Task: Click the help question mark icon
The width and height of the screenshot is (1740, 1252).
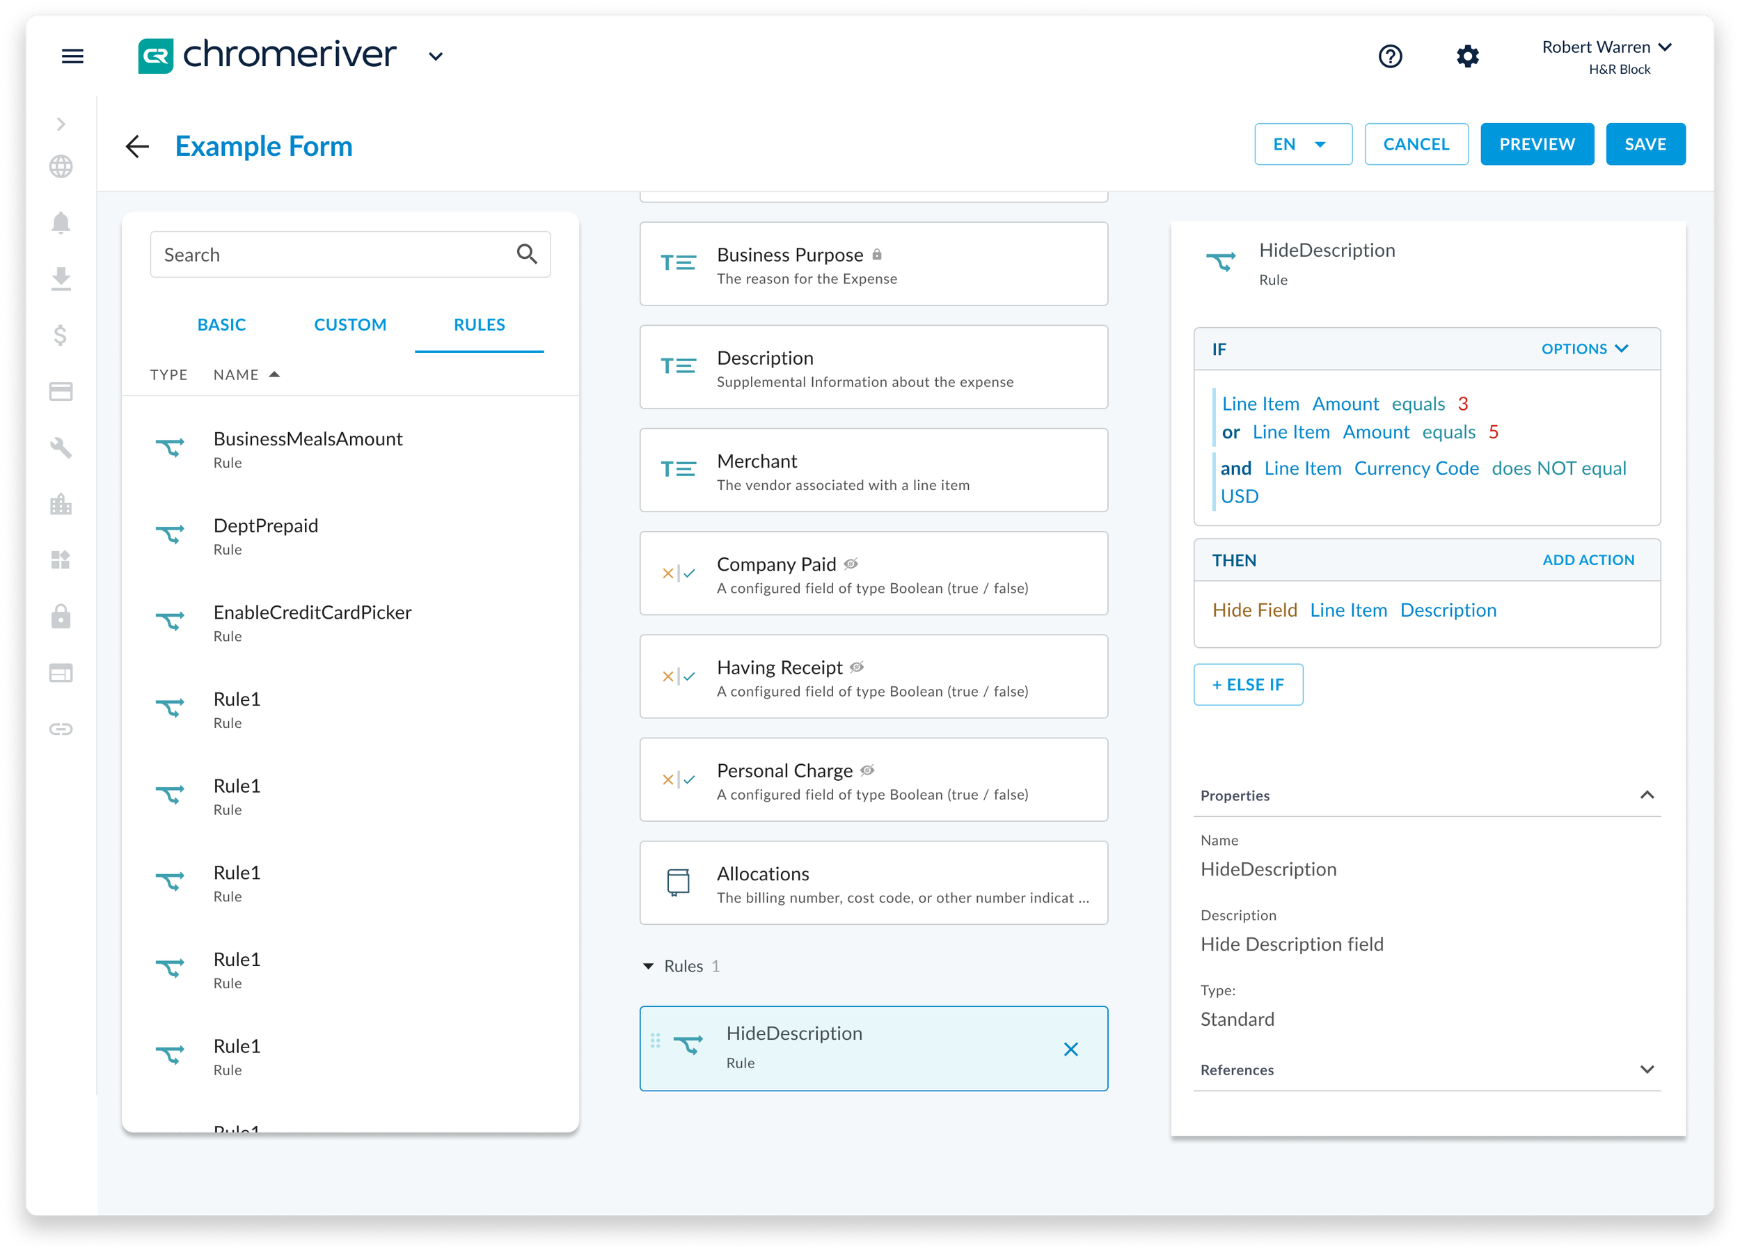Action: pyautogui.click(x=1389, y=56)
